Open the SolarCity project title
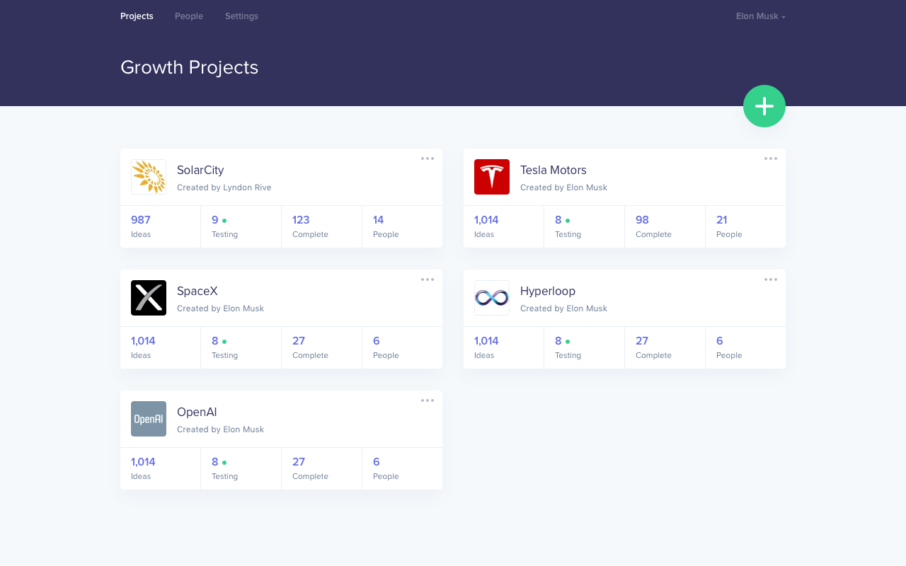The width and height of the screenshot is (906, 566). 200,170
